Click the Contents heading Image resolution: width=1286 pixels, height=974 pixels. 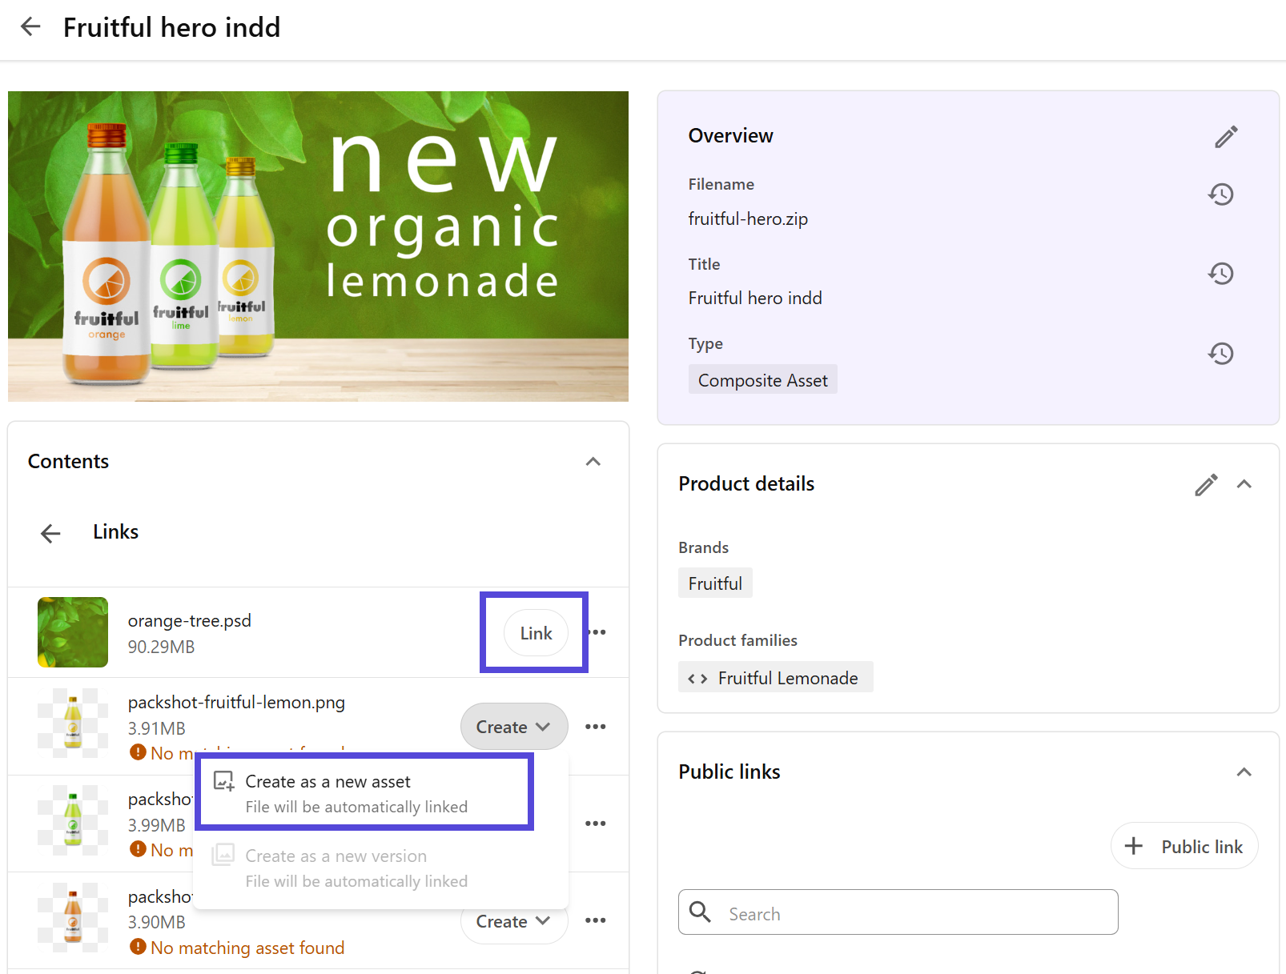[x=69, y=462]
